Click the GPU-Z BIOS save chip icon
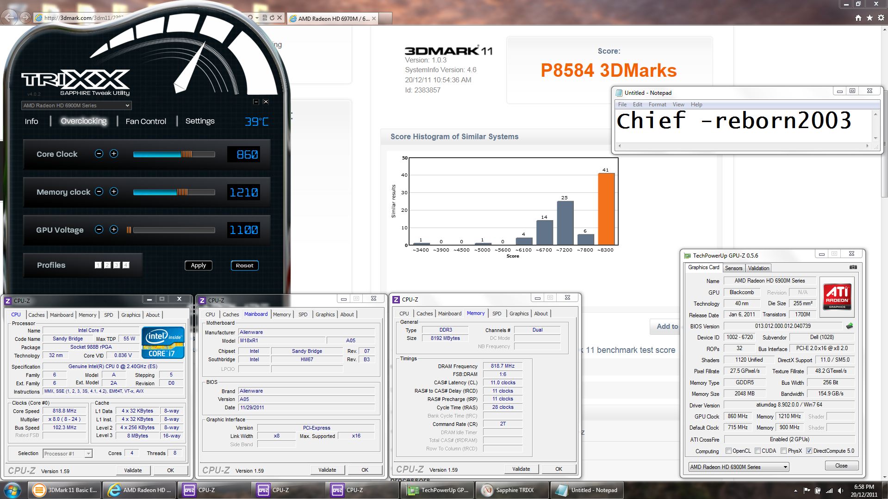Screen dimensions: 888x499 coord(850,326)
